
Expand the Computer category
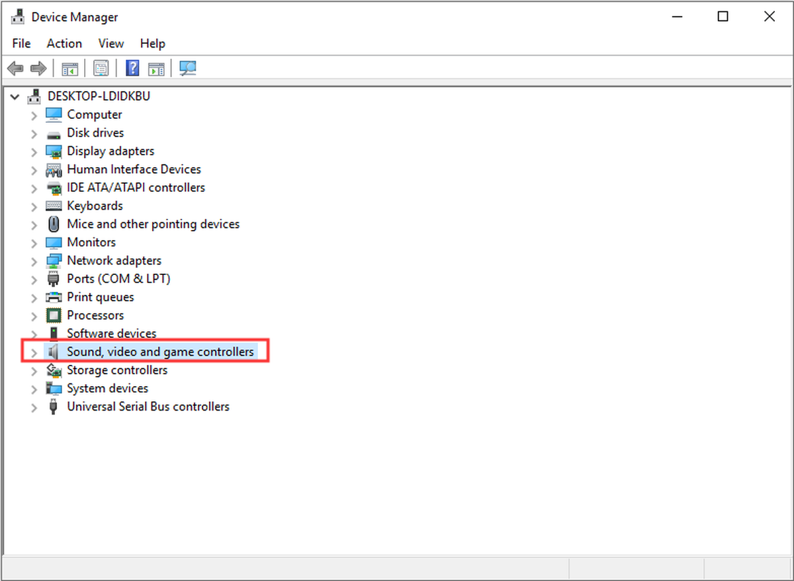pyautogui.click(x=34, y=115)
